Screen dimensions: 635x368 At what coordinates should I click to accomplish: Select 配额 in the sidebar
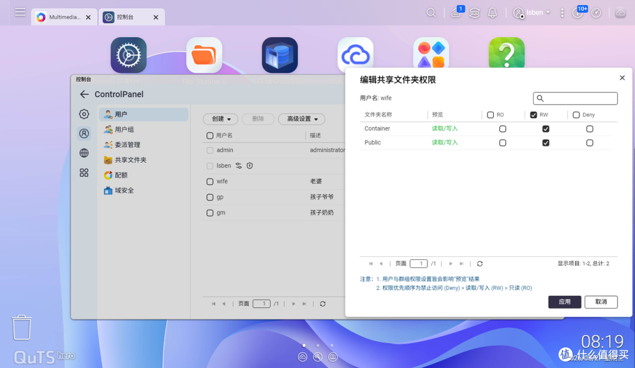point(144,175)
